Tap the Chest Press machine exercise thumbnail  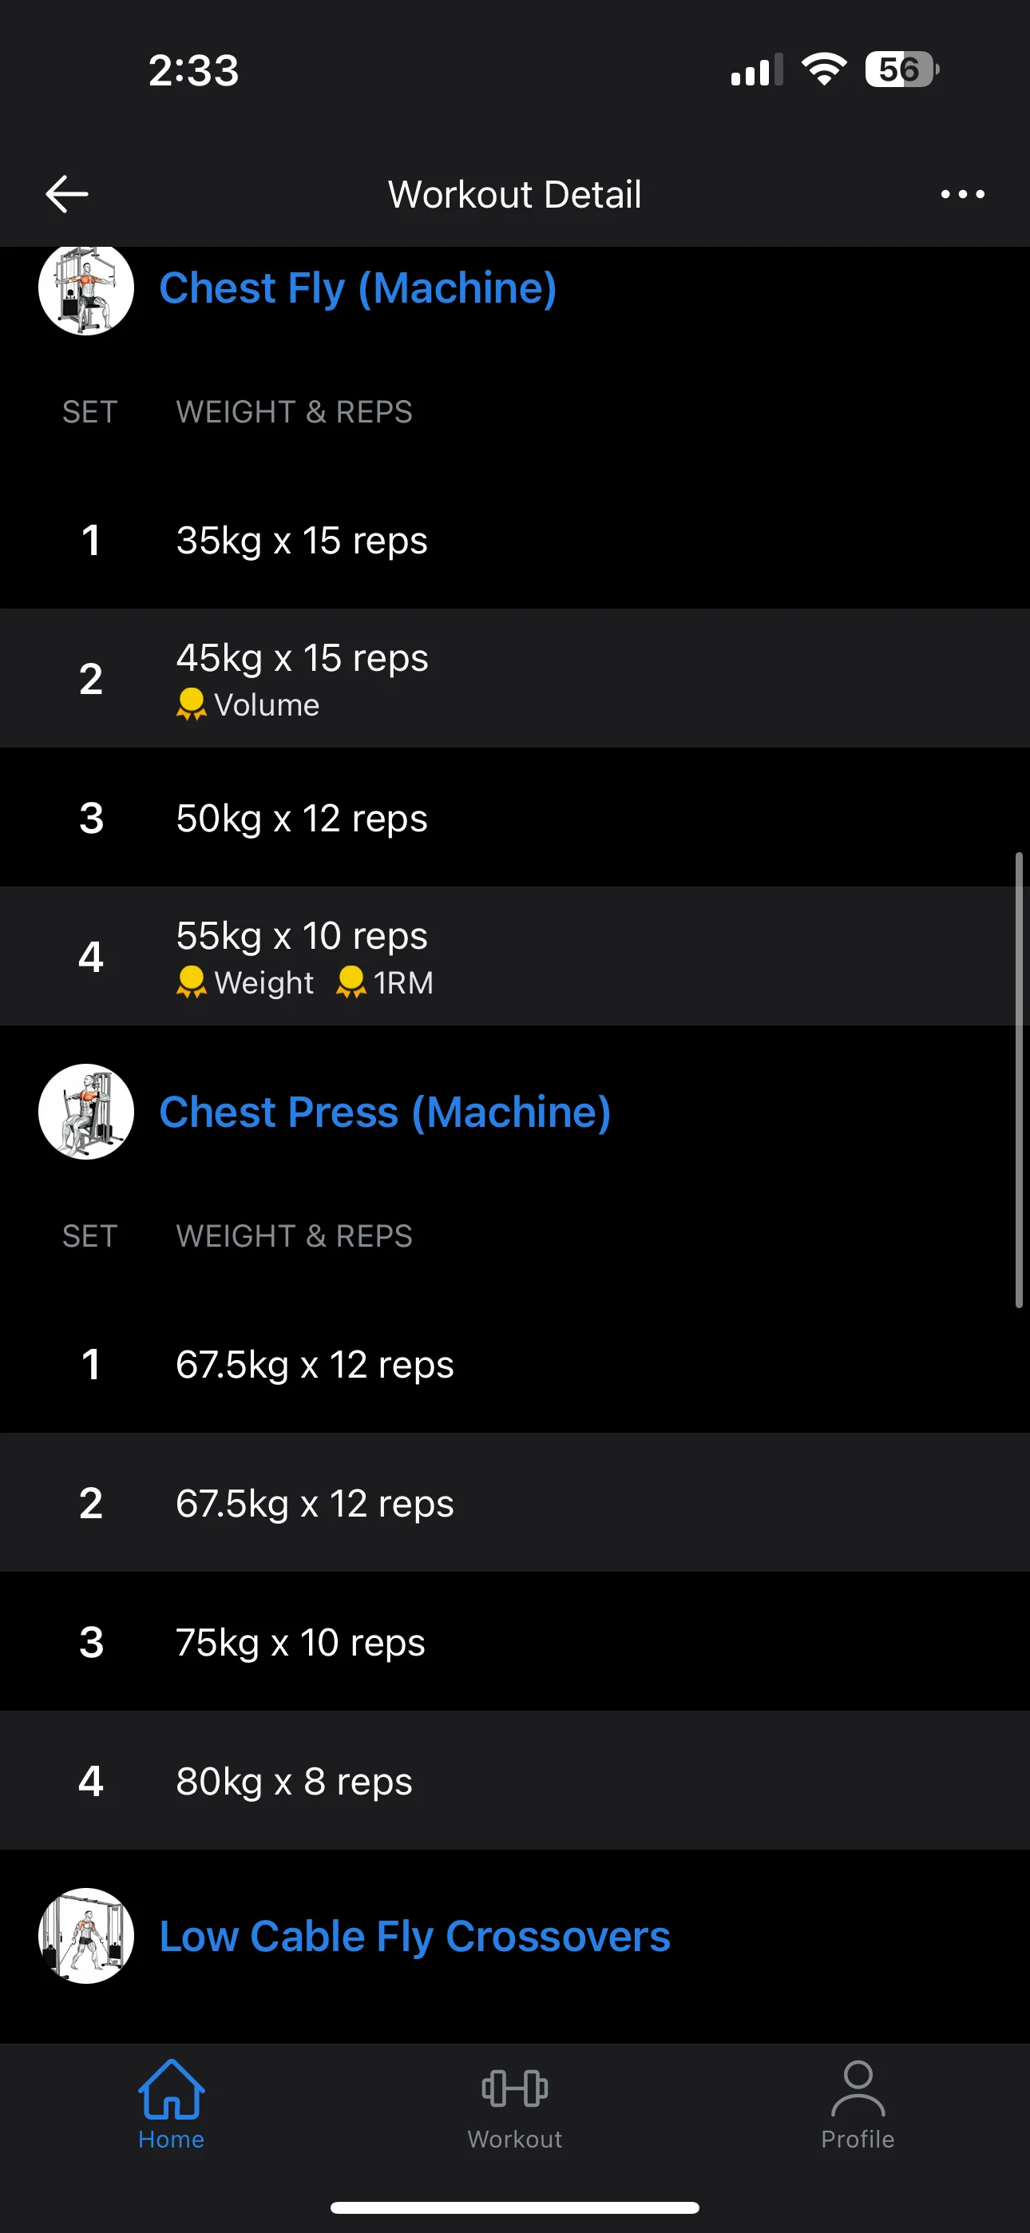[x=86, y=1111]
